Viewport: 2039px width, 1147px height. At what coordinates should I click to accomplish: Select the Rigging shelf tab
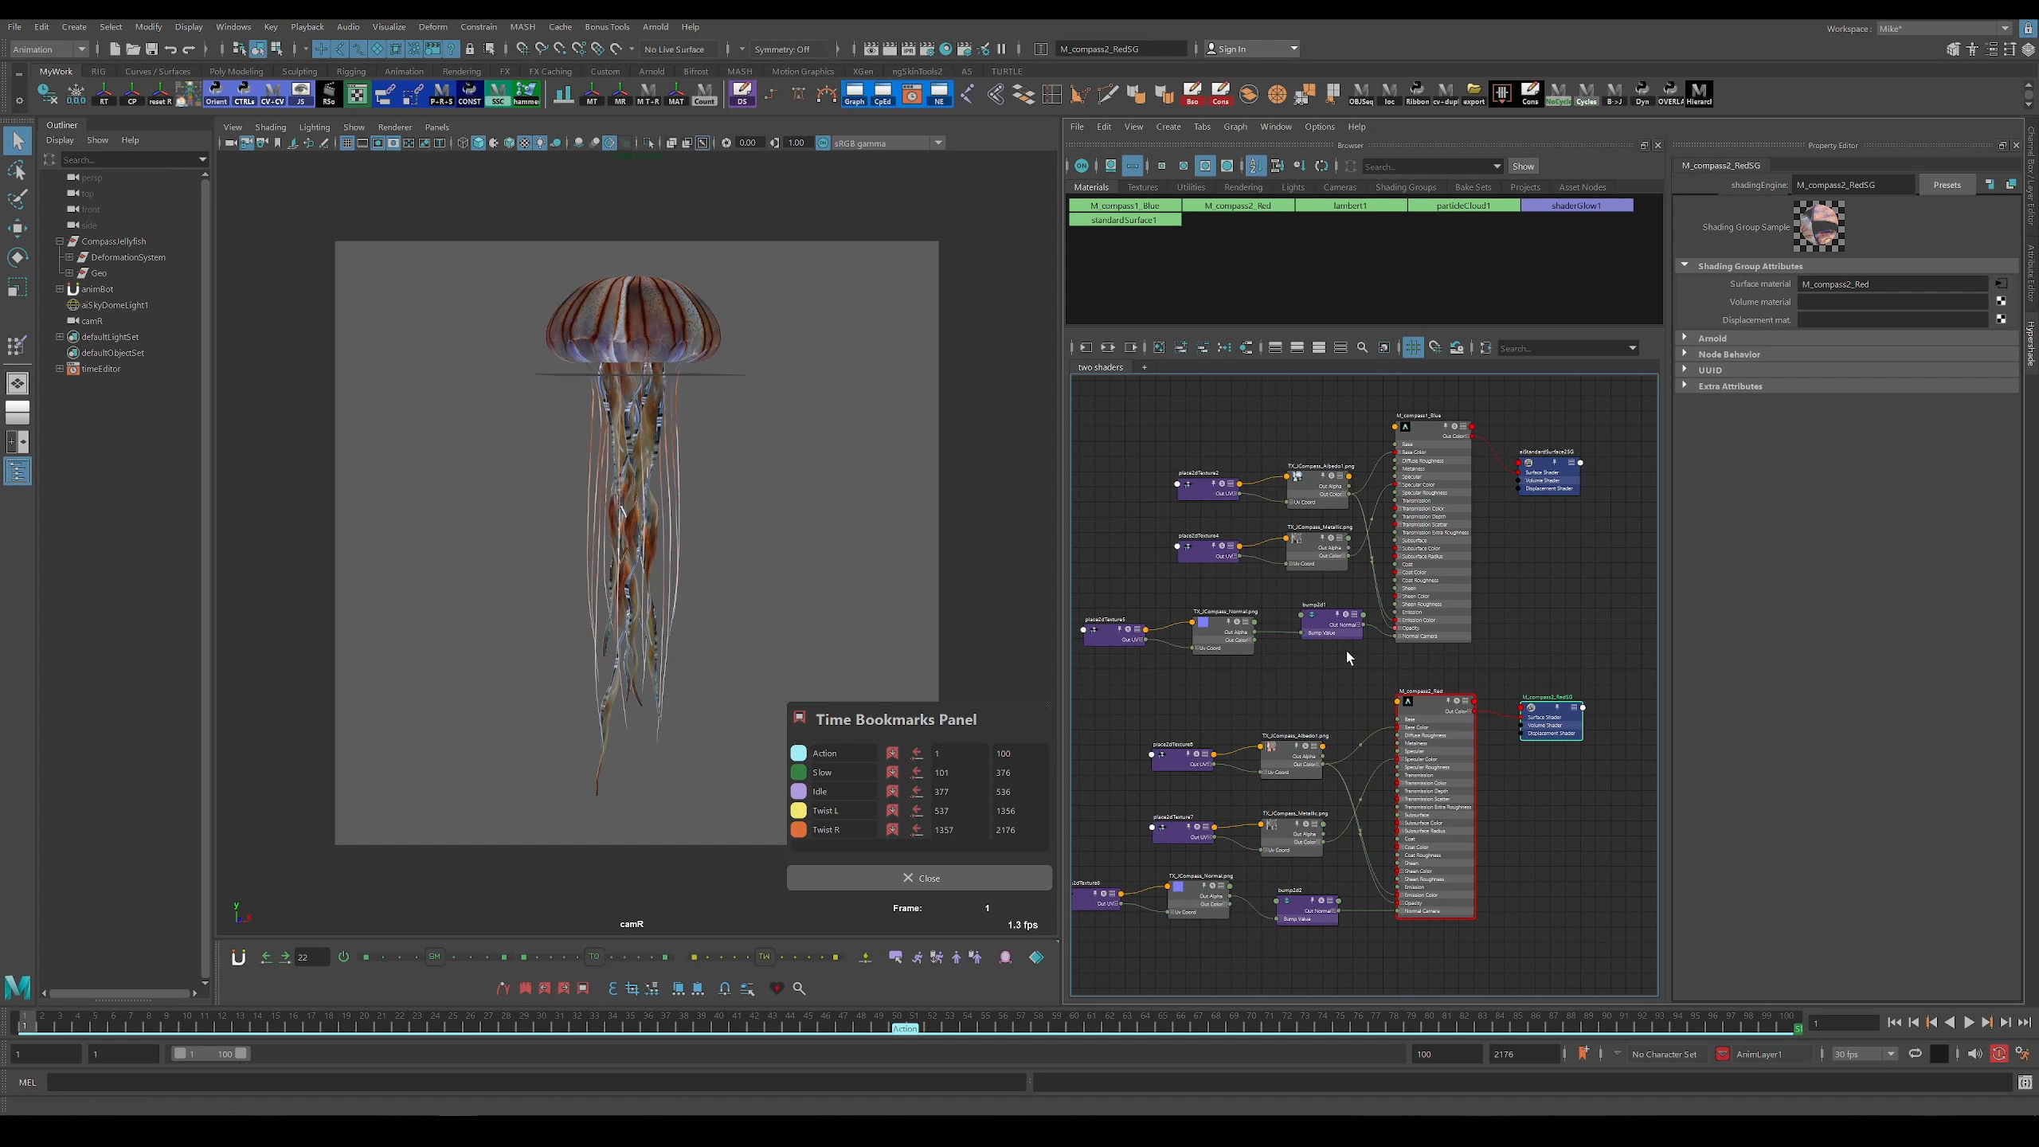[350, 71]
